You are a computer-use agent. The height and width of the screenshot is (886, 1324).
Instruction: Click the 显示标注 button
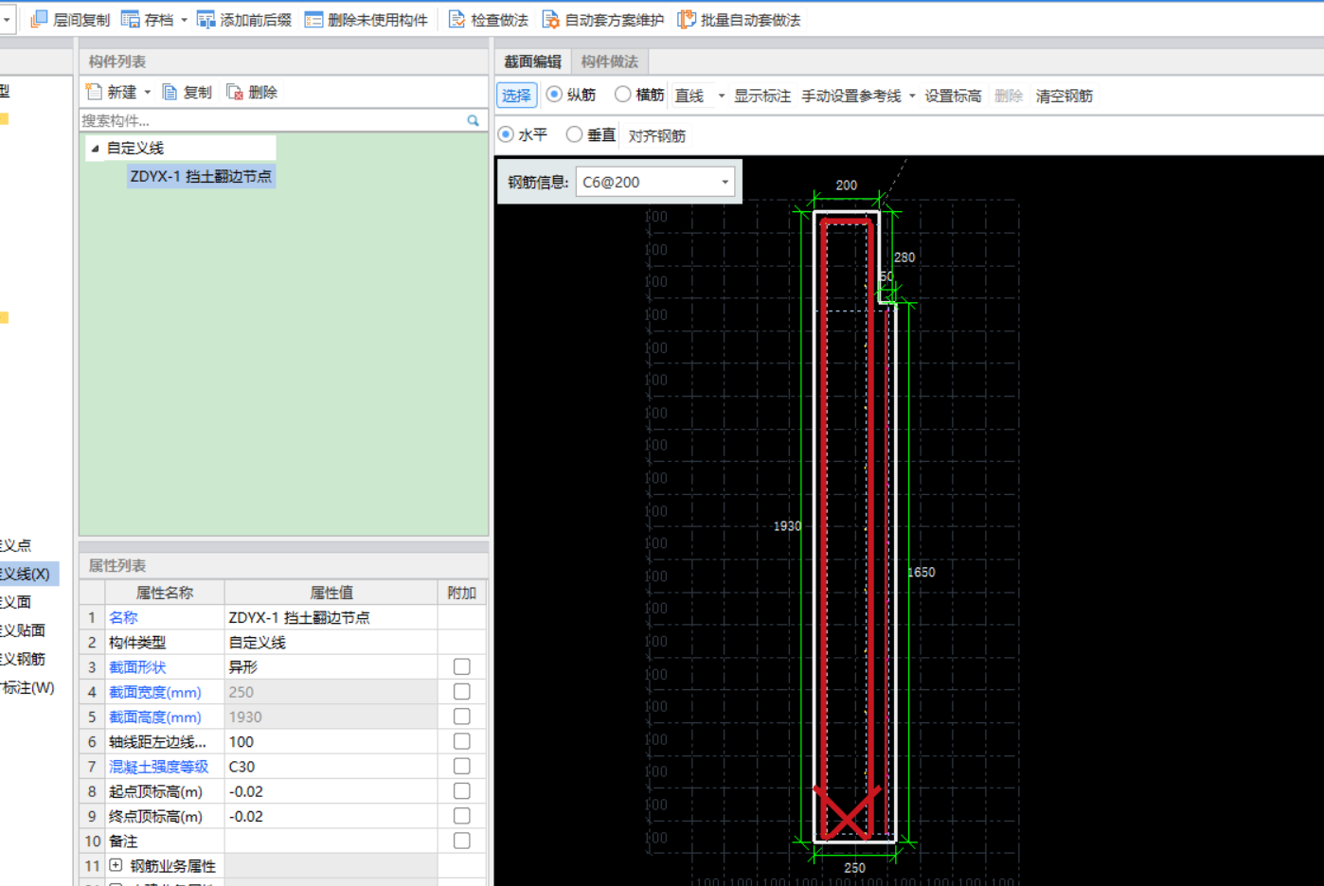point(761,96)
